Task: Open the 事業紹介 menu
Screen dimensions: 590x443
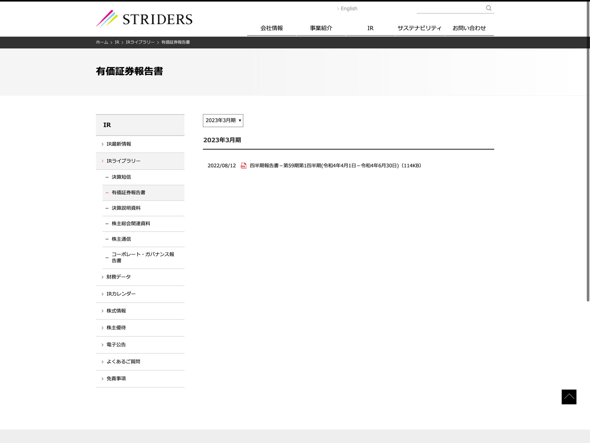Action: point(321,28)
